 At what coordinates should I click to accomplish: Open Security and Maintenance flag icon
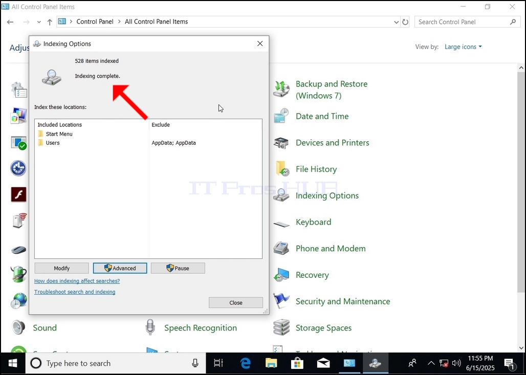tap(281, 301)
